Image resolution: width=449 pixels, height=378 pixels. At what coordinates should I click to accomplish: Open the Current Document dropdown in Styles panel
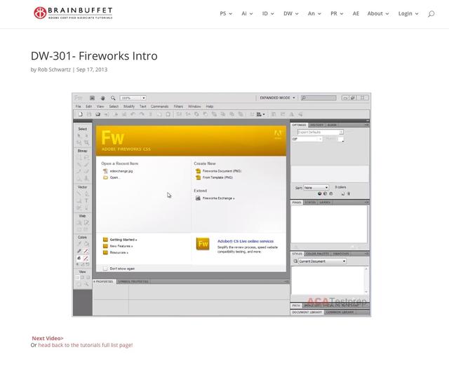tap(322, 262)
